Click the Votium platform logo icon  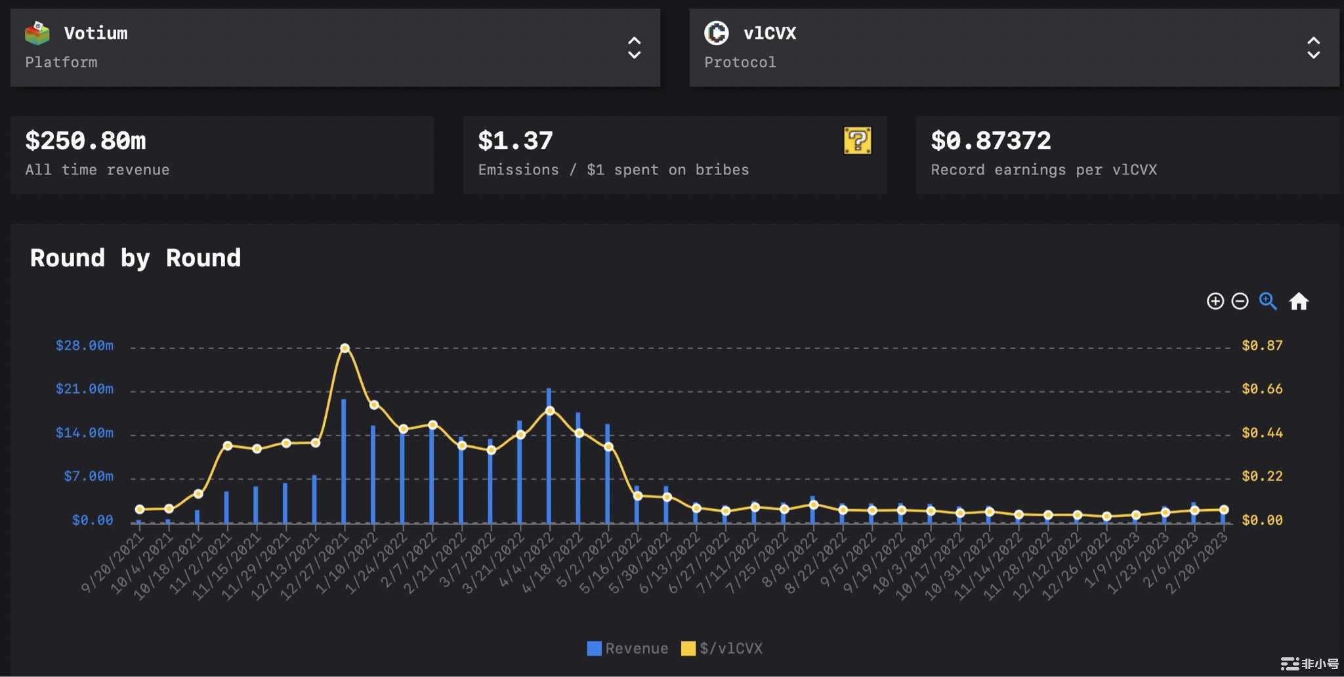[37, 33]
